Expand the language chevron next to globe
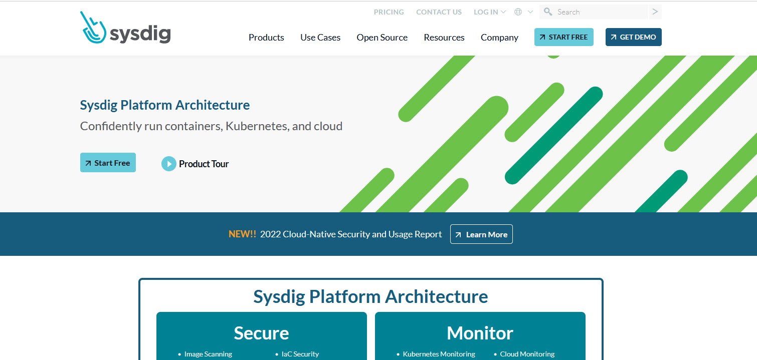The height and width of the screenshot is (360, 757). pos(530,12)
